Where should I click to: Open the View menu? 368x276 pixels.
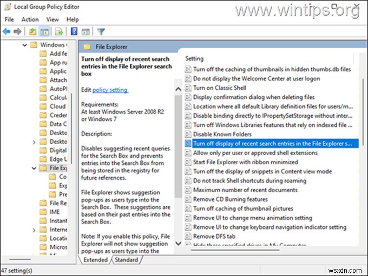[52, 19]
